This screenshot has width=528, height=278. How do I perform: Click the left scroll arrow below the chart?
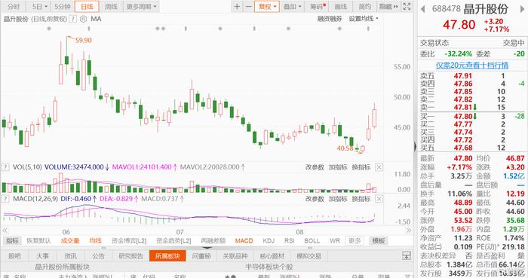(5, 231)
